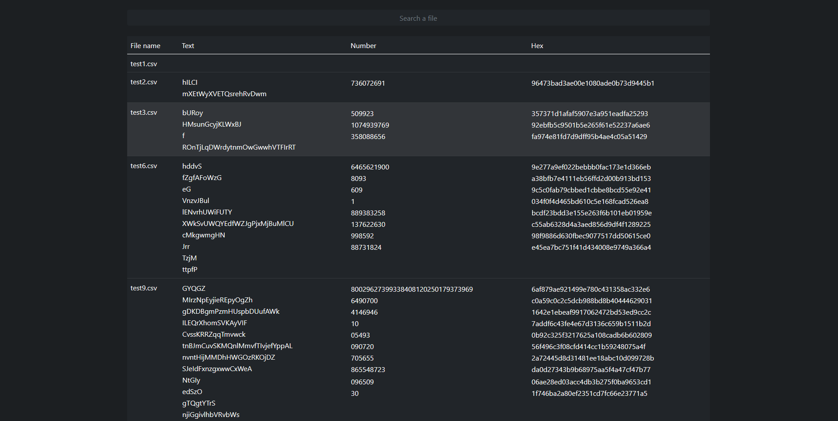838x421 pixels.
Task: Click text value HMsunGcyjKLWxBJ
Action: (x=212, y=124)
